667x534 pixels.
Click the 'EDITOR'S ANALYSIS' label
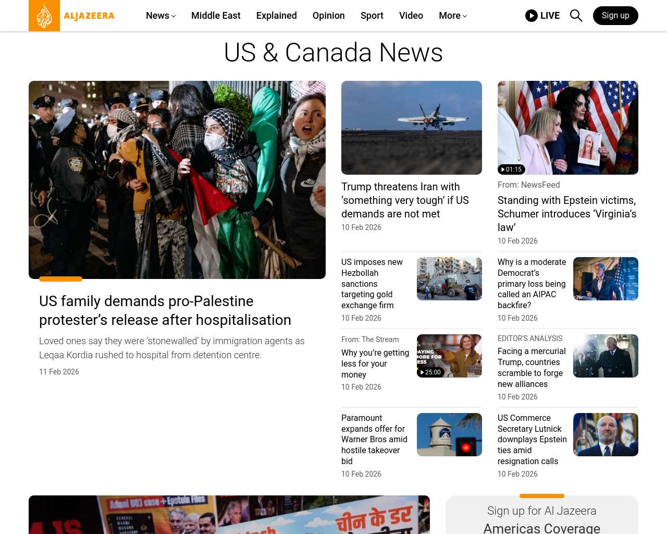pyautogui.click(x=530, y=338)
